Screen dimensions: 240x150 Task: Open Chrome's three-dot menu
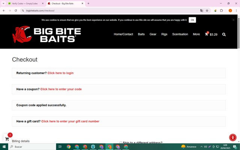pos(236,10)
